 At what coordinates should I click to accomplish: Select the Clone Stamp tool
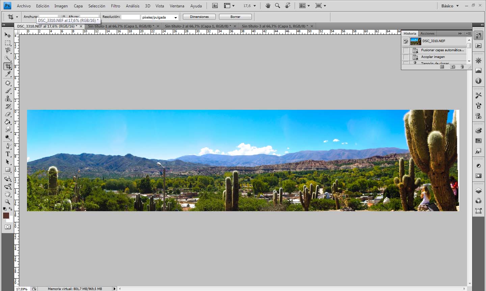(8, 98)
